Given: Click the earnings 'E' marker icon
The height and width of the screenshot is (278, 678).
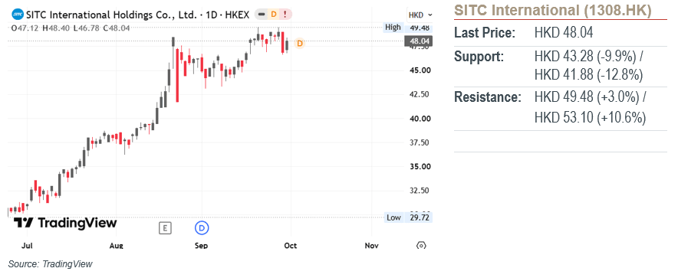Looking at the screenshot, I should (165, 227).
